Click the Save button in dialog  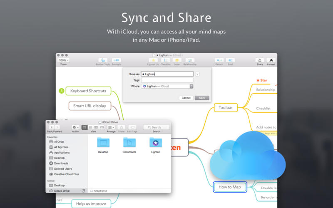(x=202, y=98)
